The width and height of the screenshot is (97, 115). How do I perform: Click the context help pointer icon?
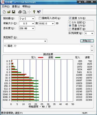pos(39,12)
